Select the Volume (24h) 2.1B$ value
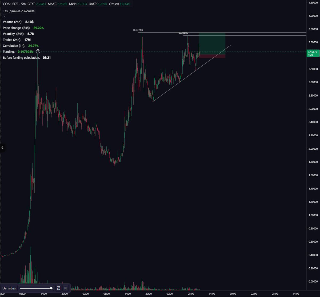 pos(29,22)
